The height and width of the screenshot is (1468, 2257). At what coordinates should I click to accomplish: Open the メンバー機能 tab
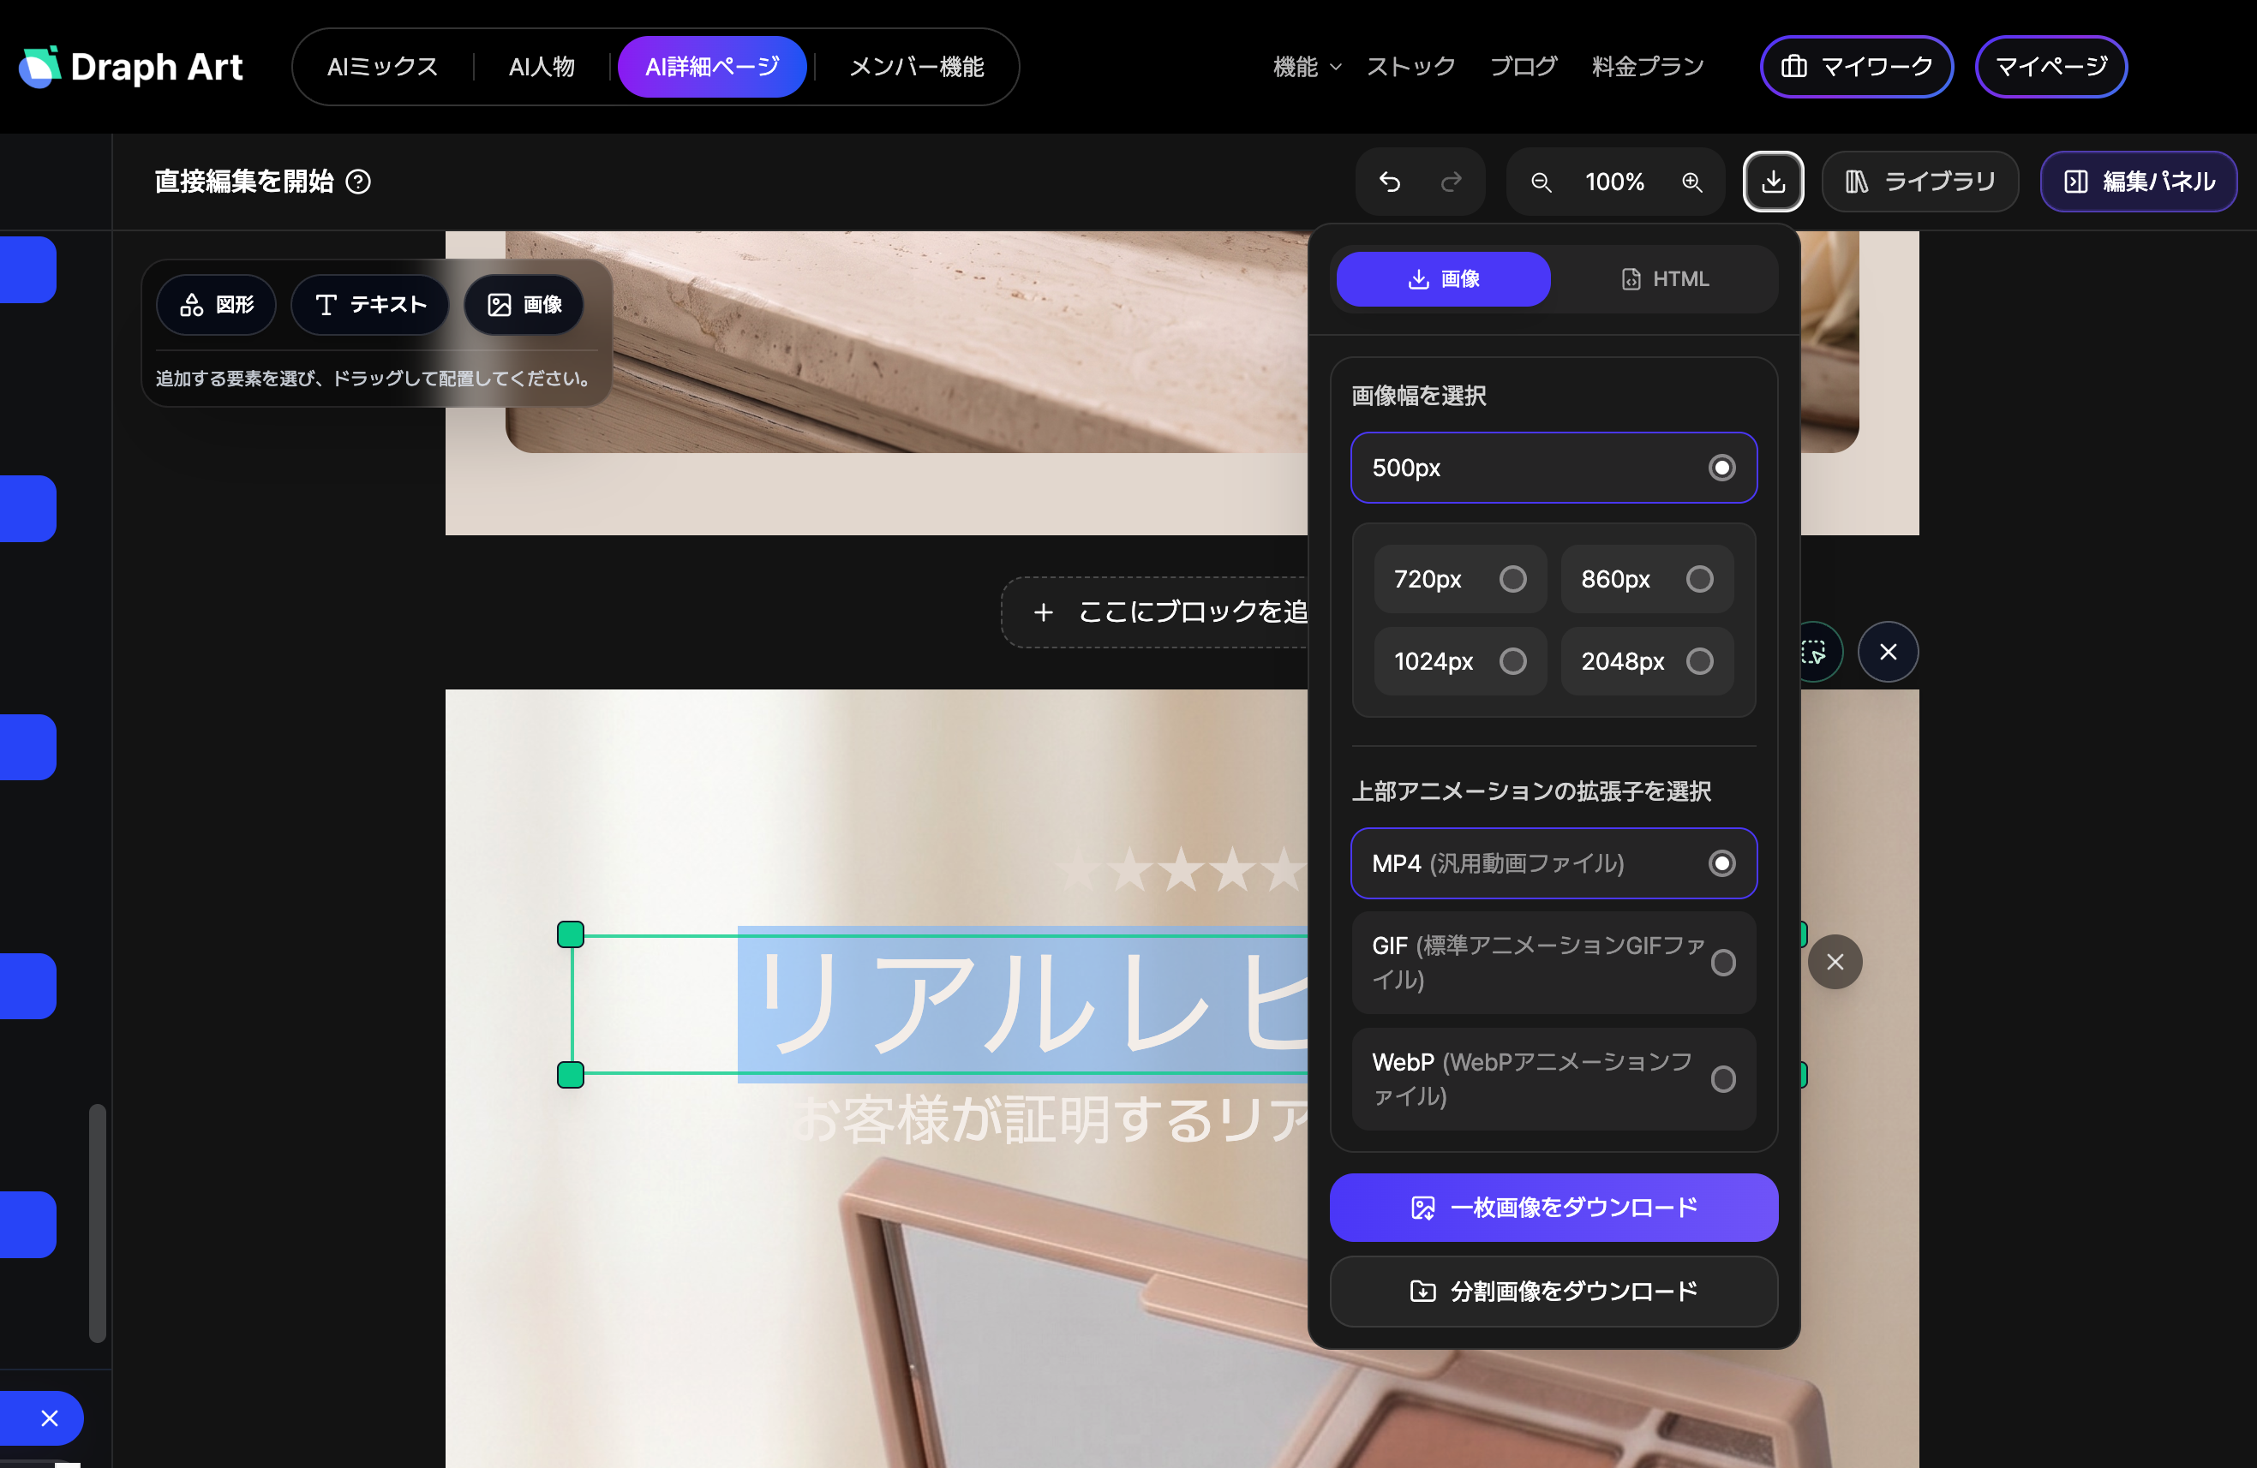916,66
